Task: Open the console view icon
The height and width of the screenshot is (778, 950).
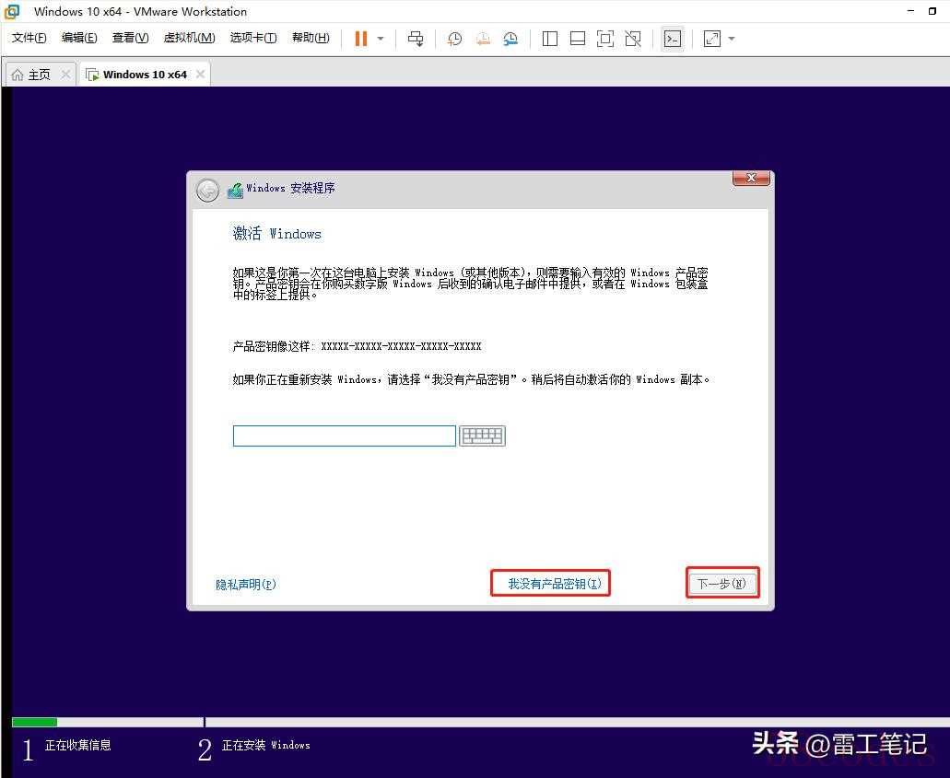Action: tap(673, 39)
